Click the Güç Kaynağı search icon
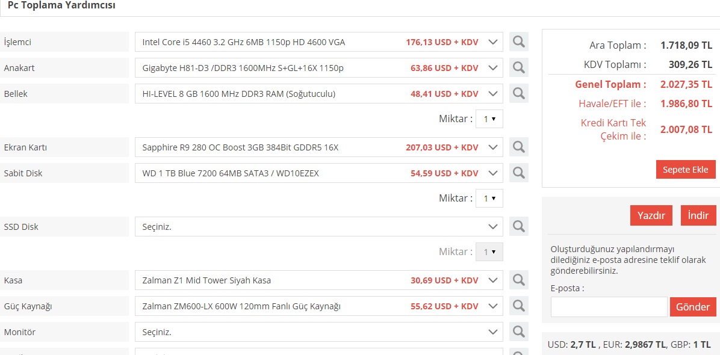 518,306
